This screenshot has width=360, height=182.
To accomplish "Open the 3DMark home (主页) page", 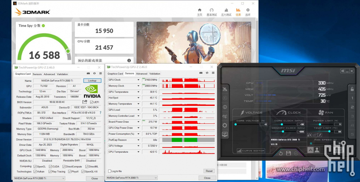I will [200, 12].
